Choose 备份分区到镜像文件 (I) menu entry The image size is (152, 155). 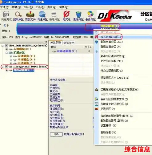coord(114,99)
